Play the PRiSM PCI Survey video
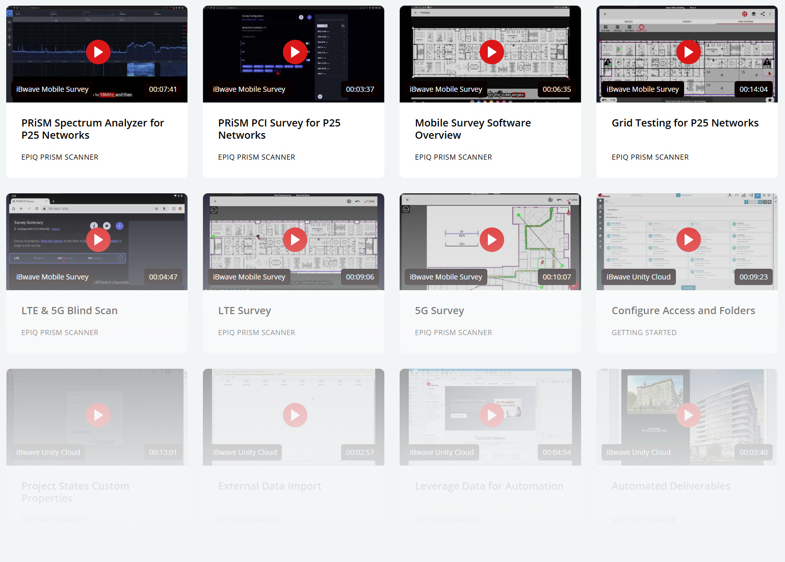Screen dimensions: 785x562 [x=295, y=52]
